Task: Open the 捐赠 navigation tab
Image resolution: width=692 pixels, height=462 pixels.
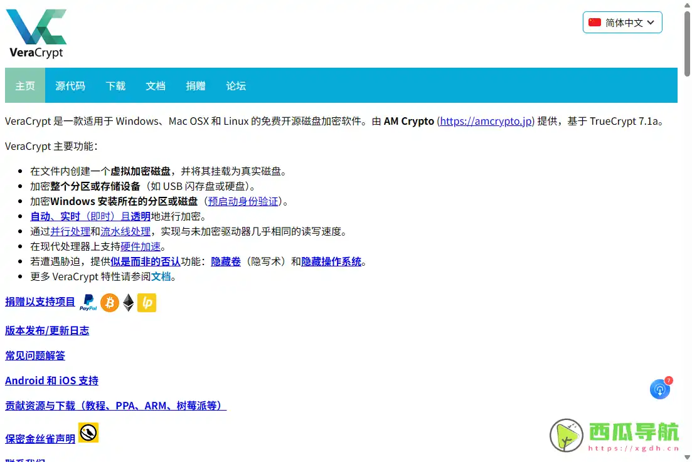Action: [x=196, y=85]
